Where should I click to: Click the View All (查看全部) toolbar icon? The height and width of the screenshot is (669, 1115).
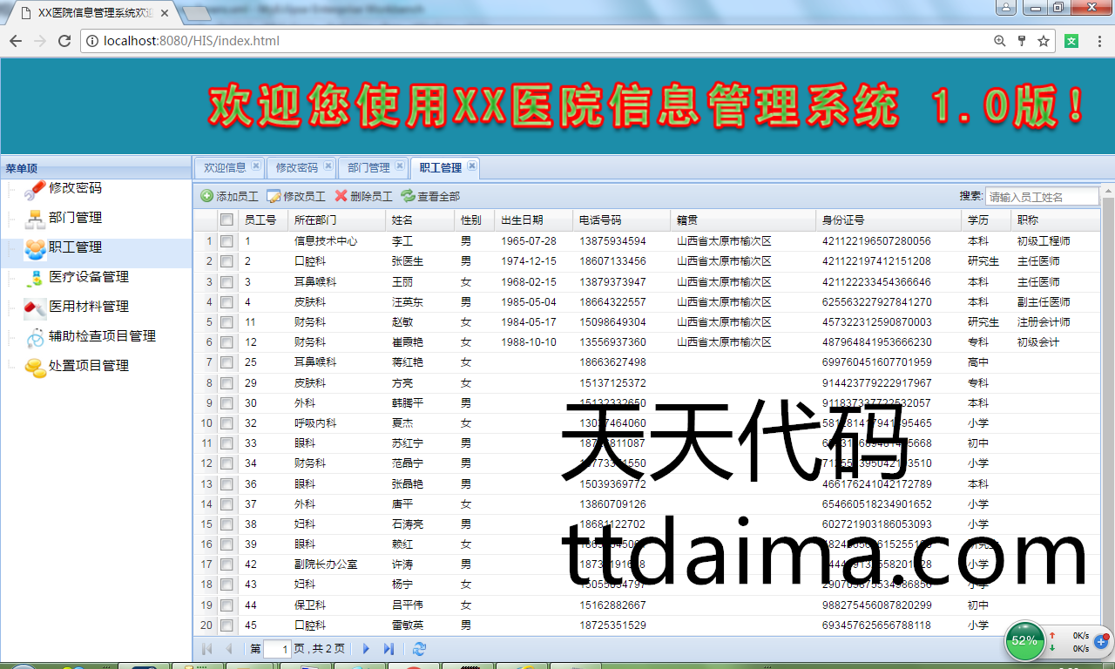408,197
